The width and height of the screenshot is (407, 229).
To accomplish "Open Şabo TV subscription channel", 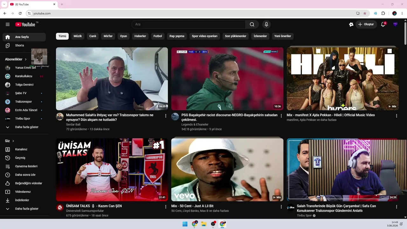I will click(24, 93).
